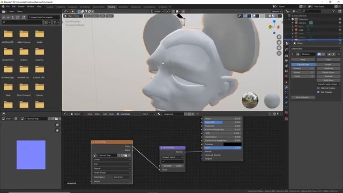Image resolution: width=343 pixels, height=193 pixels.
Task: Click the Copy button of Multires modifier
Action: 329,60
